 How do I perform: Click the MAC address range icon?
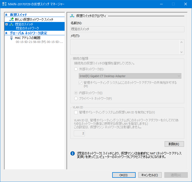point(11,38)
